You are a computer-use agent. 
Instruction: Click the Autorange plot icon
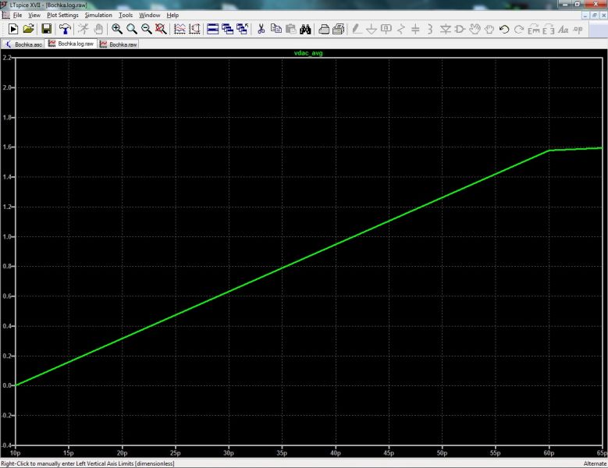tap(180, 29)
